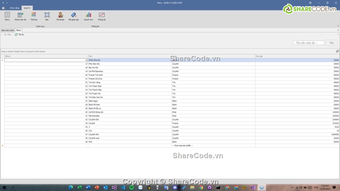This screenshot has width=340, height=191.
Task: Open Nhóm món ăn category manager
Action: (20, 15)
